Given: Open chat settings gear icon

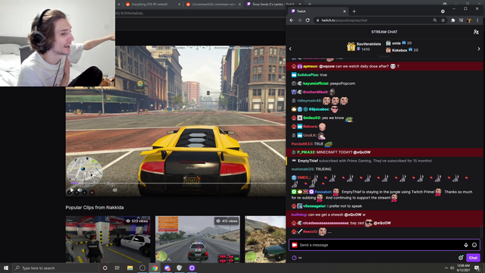Looking at the screenshot, I should (461, 258).
